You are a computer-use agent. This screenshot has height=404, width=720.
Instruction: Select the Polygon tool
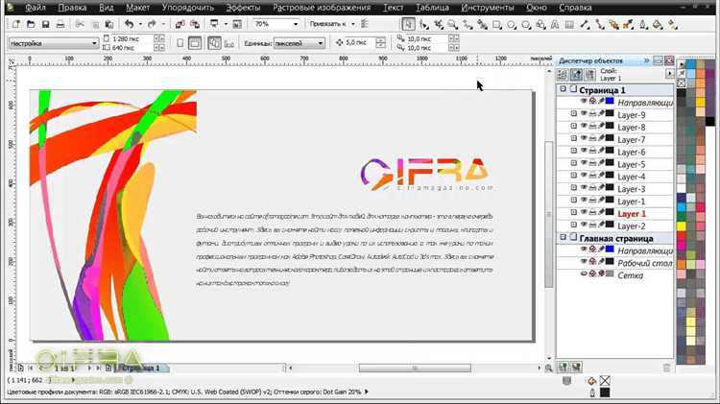click(x=526, y=24)
